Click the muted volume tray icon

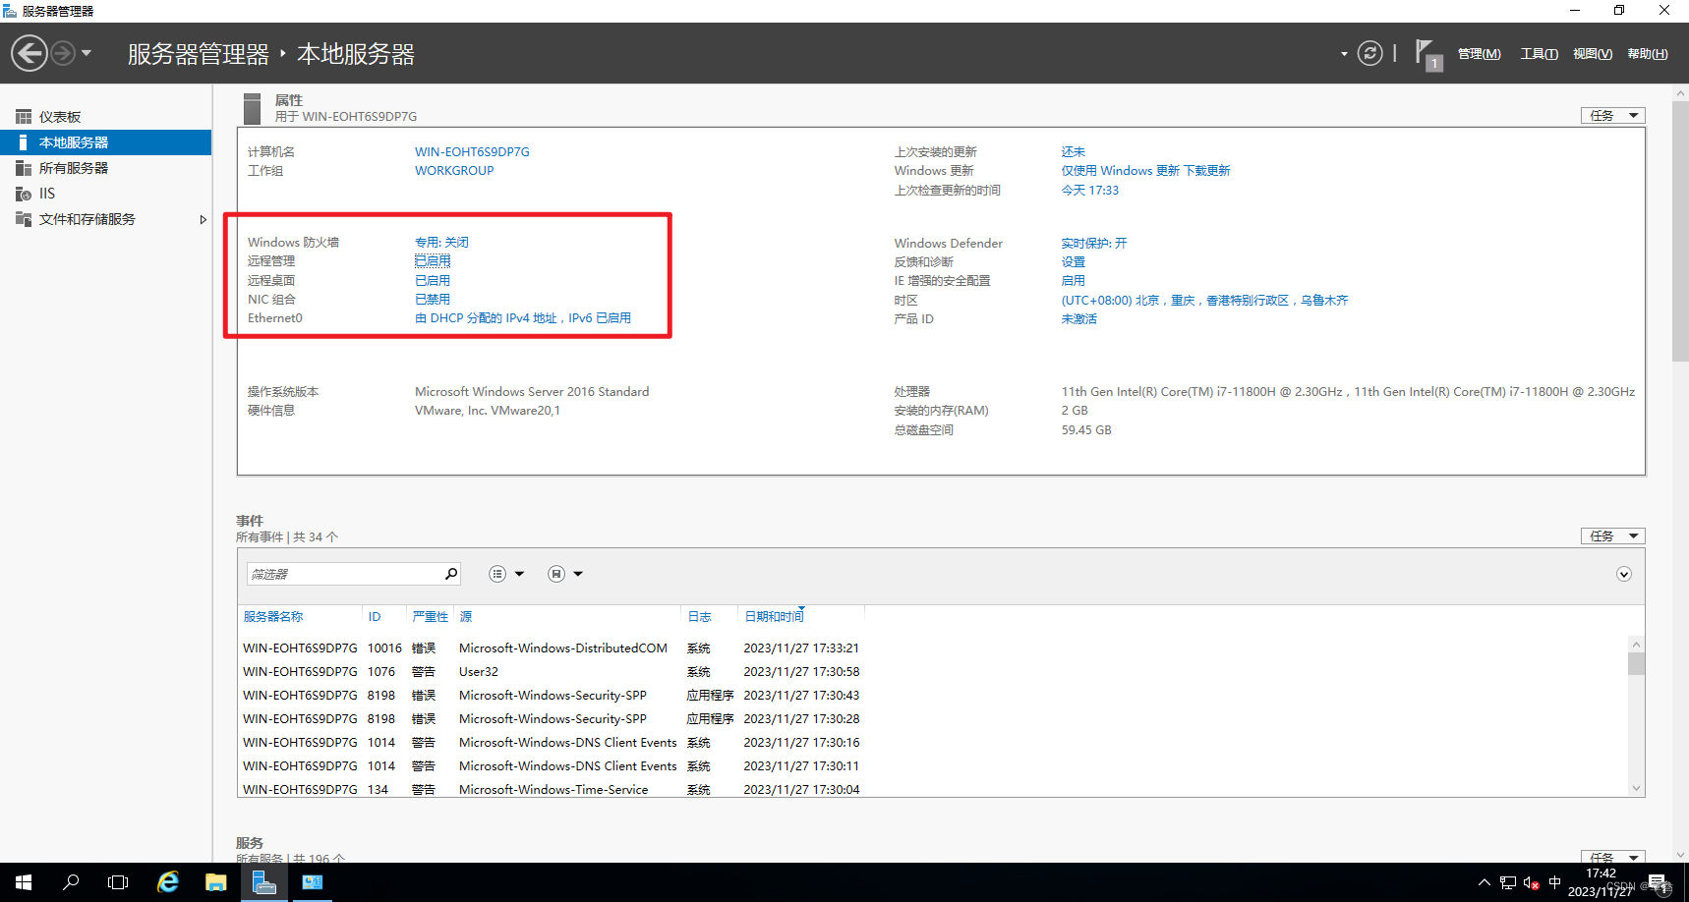(1531, 882)
